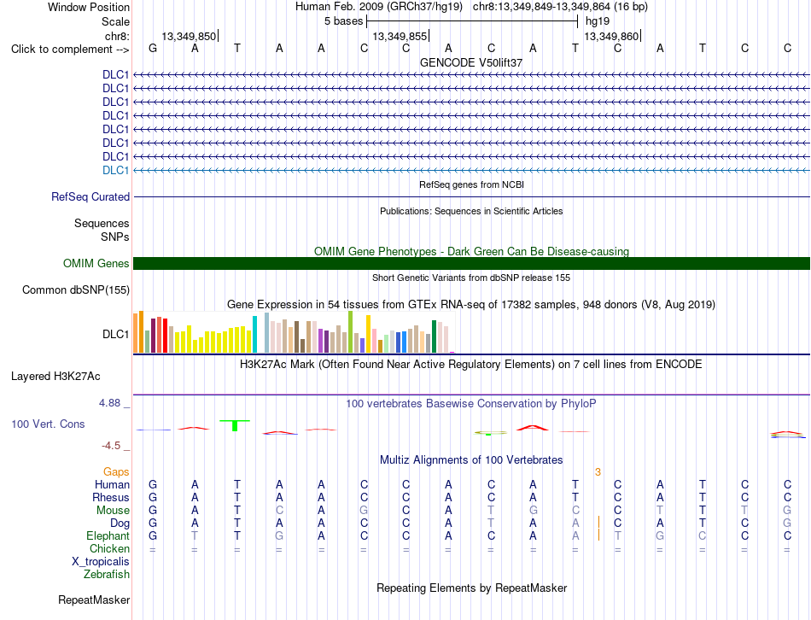The width and height of the screenshot is (811, 620).
Task: Click the Common dbSNP(155) track label
Action: [76, 290]
